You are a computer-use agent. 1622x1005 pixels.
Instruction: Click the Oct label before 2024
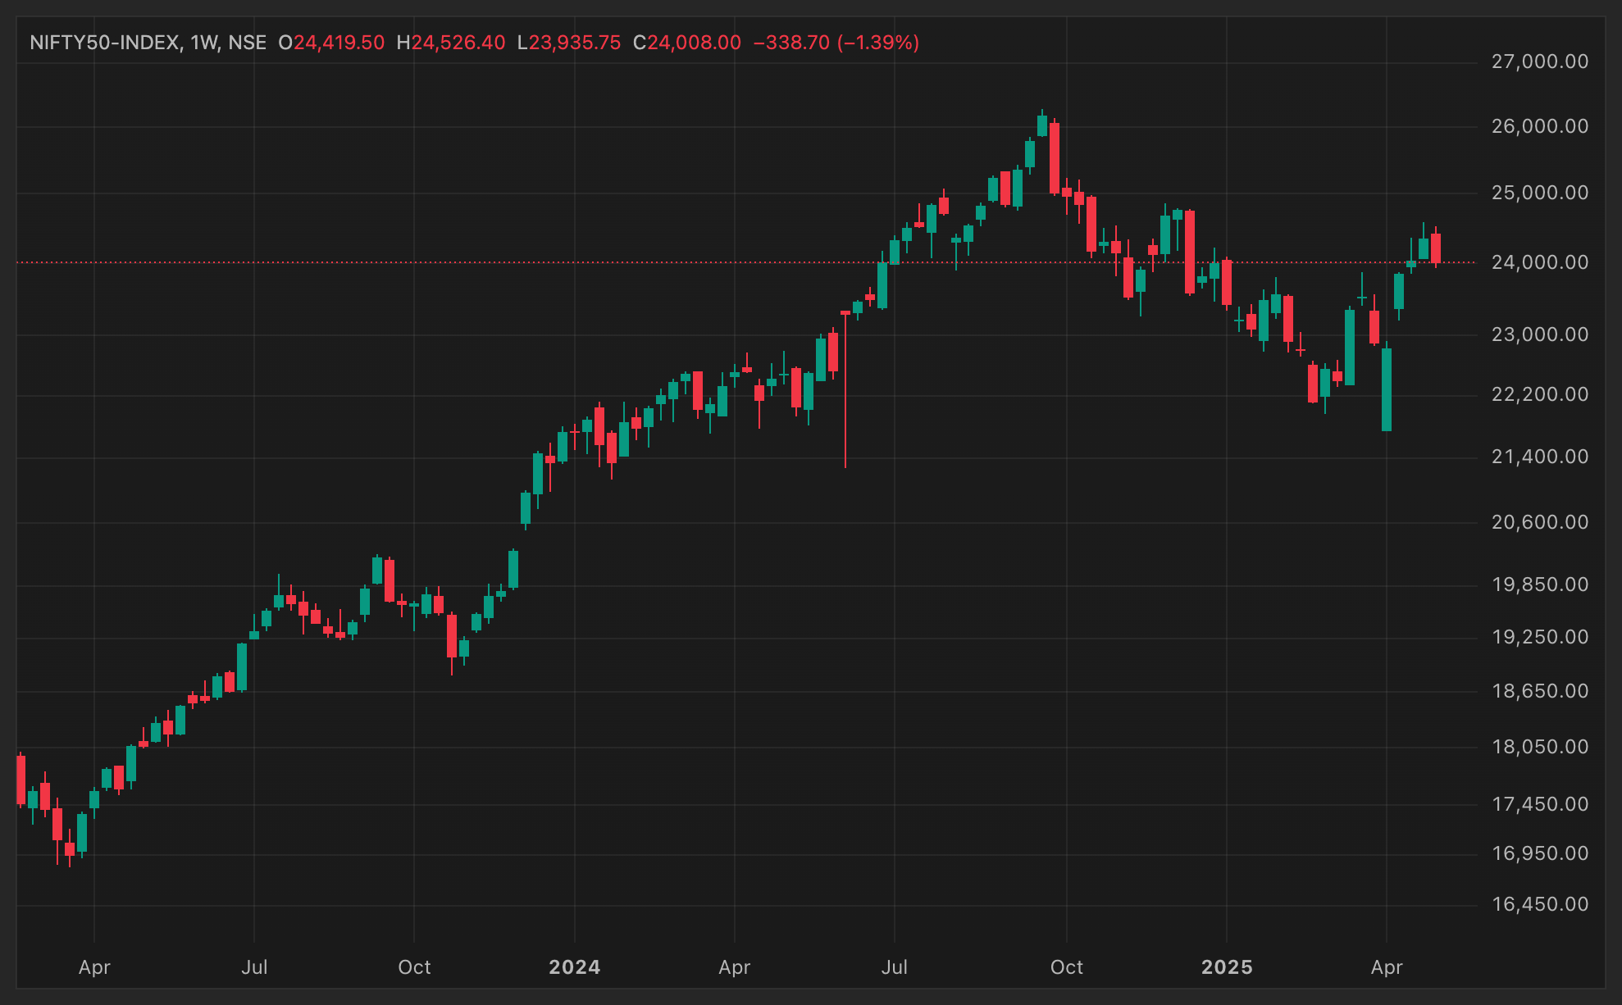pos(414,967)
